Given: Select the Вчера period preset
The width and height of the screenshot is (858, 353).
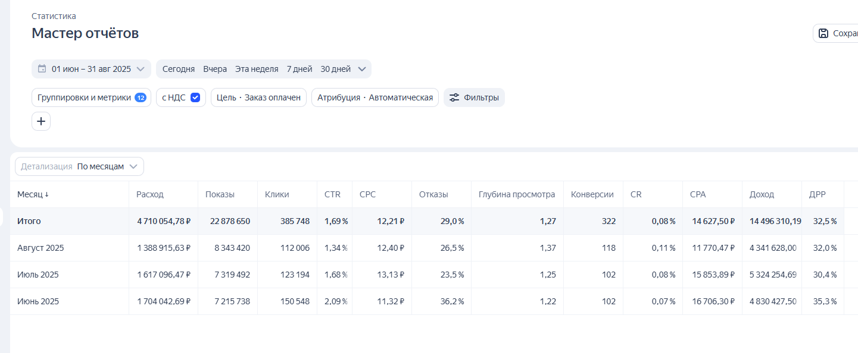Looking at the screenshot, I should pyautogui.click(x=215, y=69).
